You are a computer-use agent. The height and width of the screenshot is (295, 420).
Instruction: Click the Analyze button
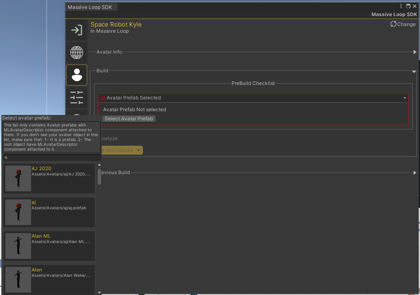tap(110, 139)
